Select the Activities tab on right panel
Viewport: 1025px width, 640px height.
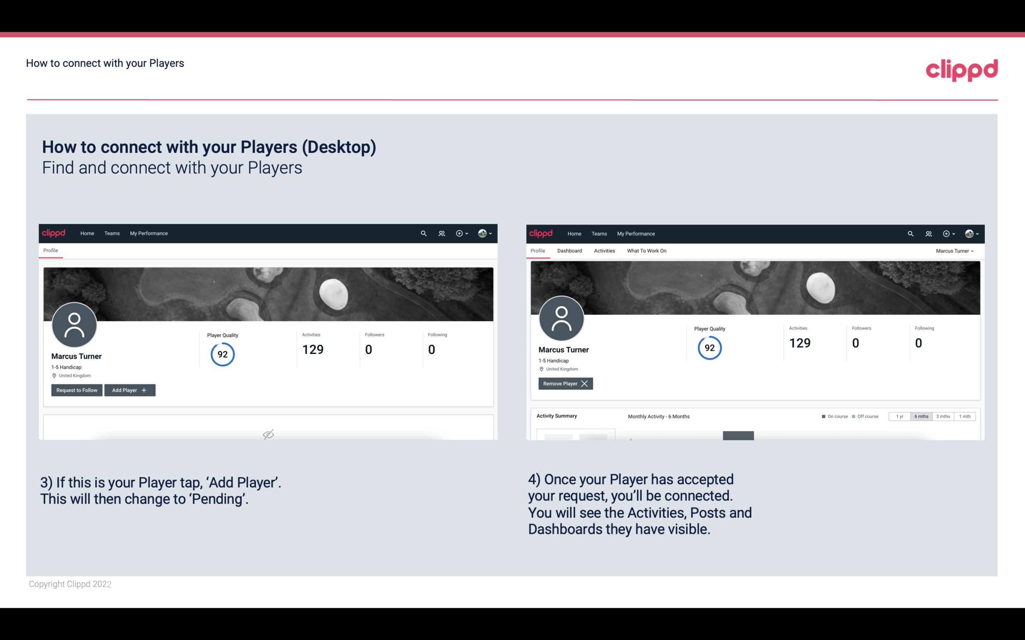pyautogui.click(x=605, y=251)
